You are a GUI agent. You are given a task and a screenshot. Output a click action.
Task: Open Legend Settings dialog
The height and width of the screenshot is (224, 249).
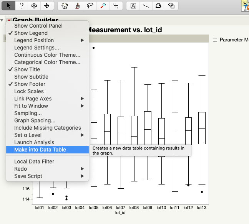[x=47, y=48]
